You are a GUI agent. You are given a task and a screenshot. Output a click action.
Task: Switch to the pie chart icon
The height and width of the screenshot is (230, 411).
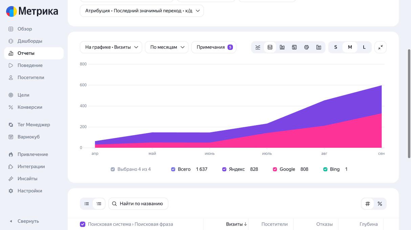click(306, 47)
